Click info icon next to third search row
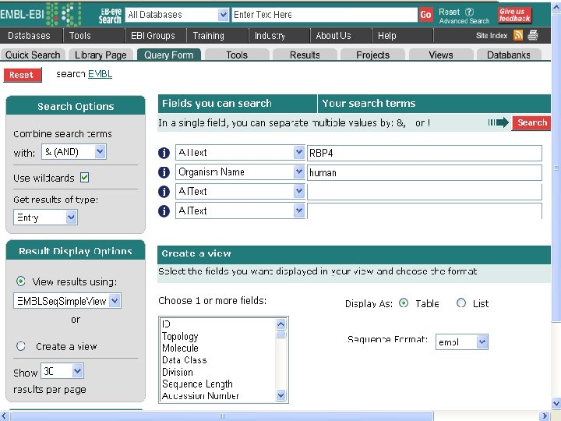This screenshot has height=421, width=561. coord(164,192)
